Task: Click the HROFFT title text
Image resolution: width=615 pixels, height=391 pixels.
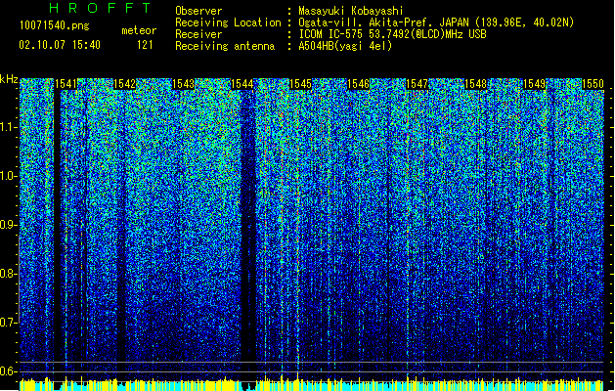Action: [101, 8]
